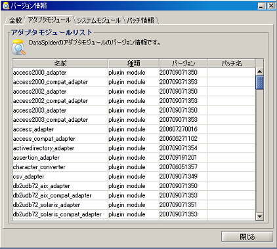Select the access2002_compat_adapter row
The width and height of the screenshot is (277, 249).
(134, 101)
